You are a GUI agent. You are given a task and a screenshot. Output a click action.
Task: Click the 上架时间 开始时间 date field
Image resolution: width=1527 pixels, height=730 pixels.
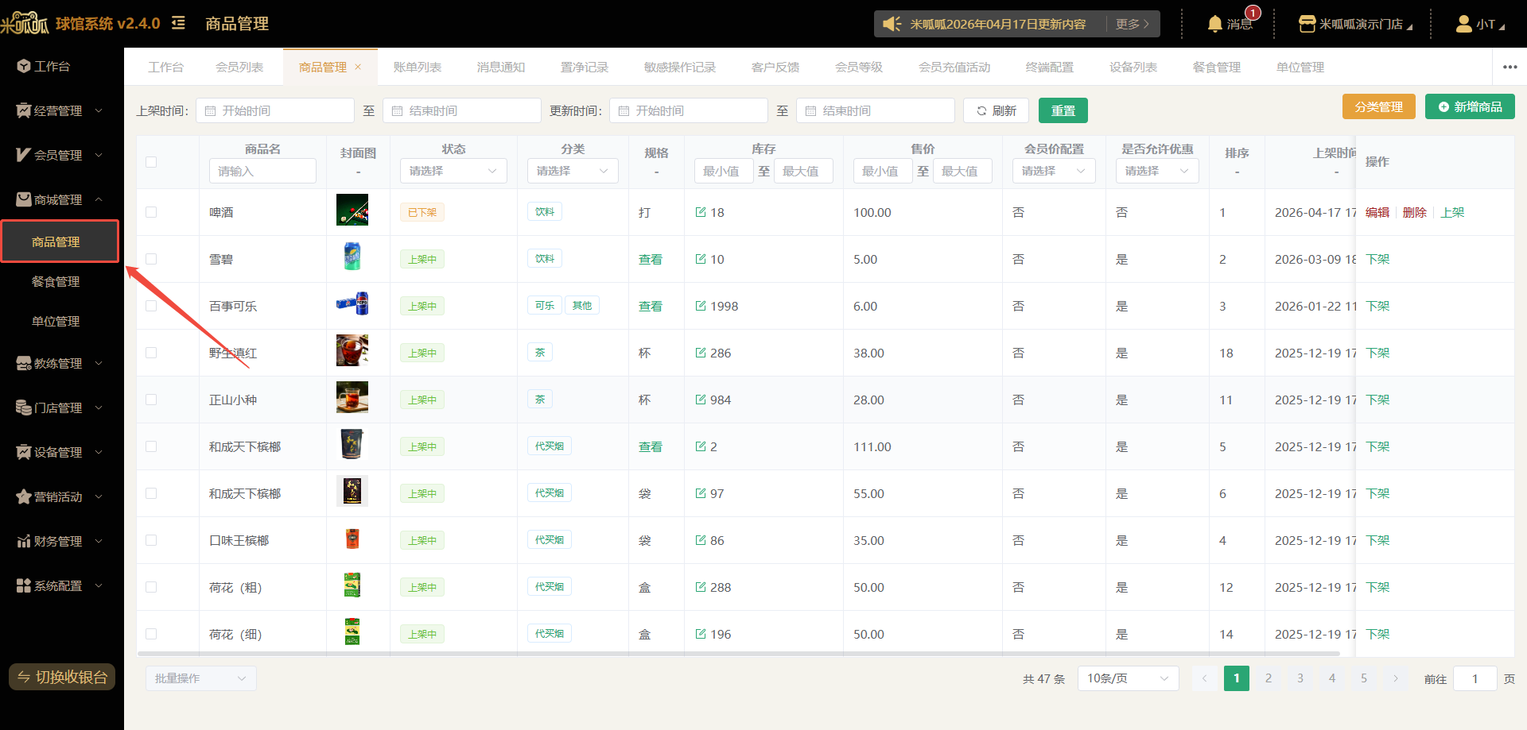pos(275,110)
